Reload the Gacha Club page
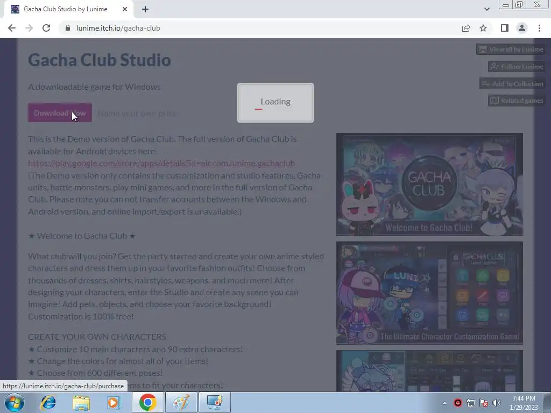This screenshot has height=413, width=551. point(46,28)
